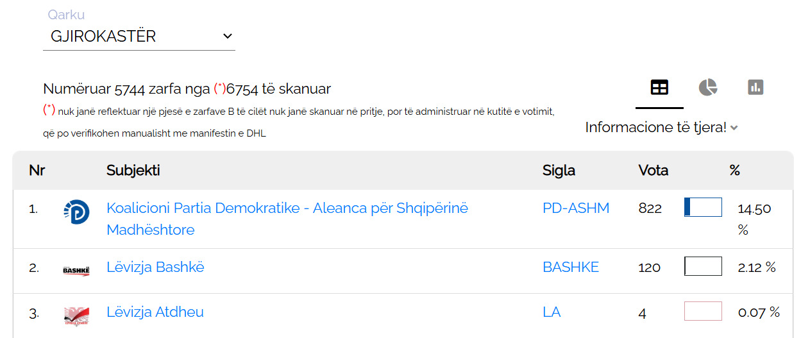The height and width of the screenshot is (338, 801).
Task: Click the PD-ASHM sigla link
Action: coord(576,208)
